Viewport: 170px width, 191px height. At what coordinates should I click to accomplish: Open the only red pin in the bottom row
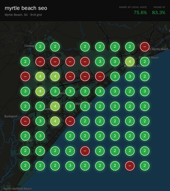point(130,166)
